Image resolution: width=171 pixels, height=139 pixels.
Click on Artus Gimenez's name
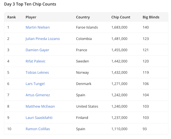coord(38,95)
